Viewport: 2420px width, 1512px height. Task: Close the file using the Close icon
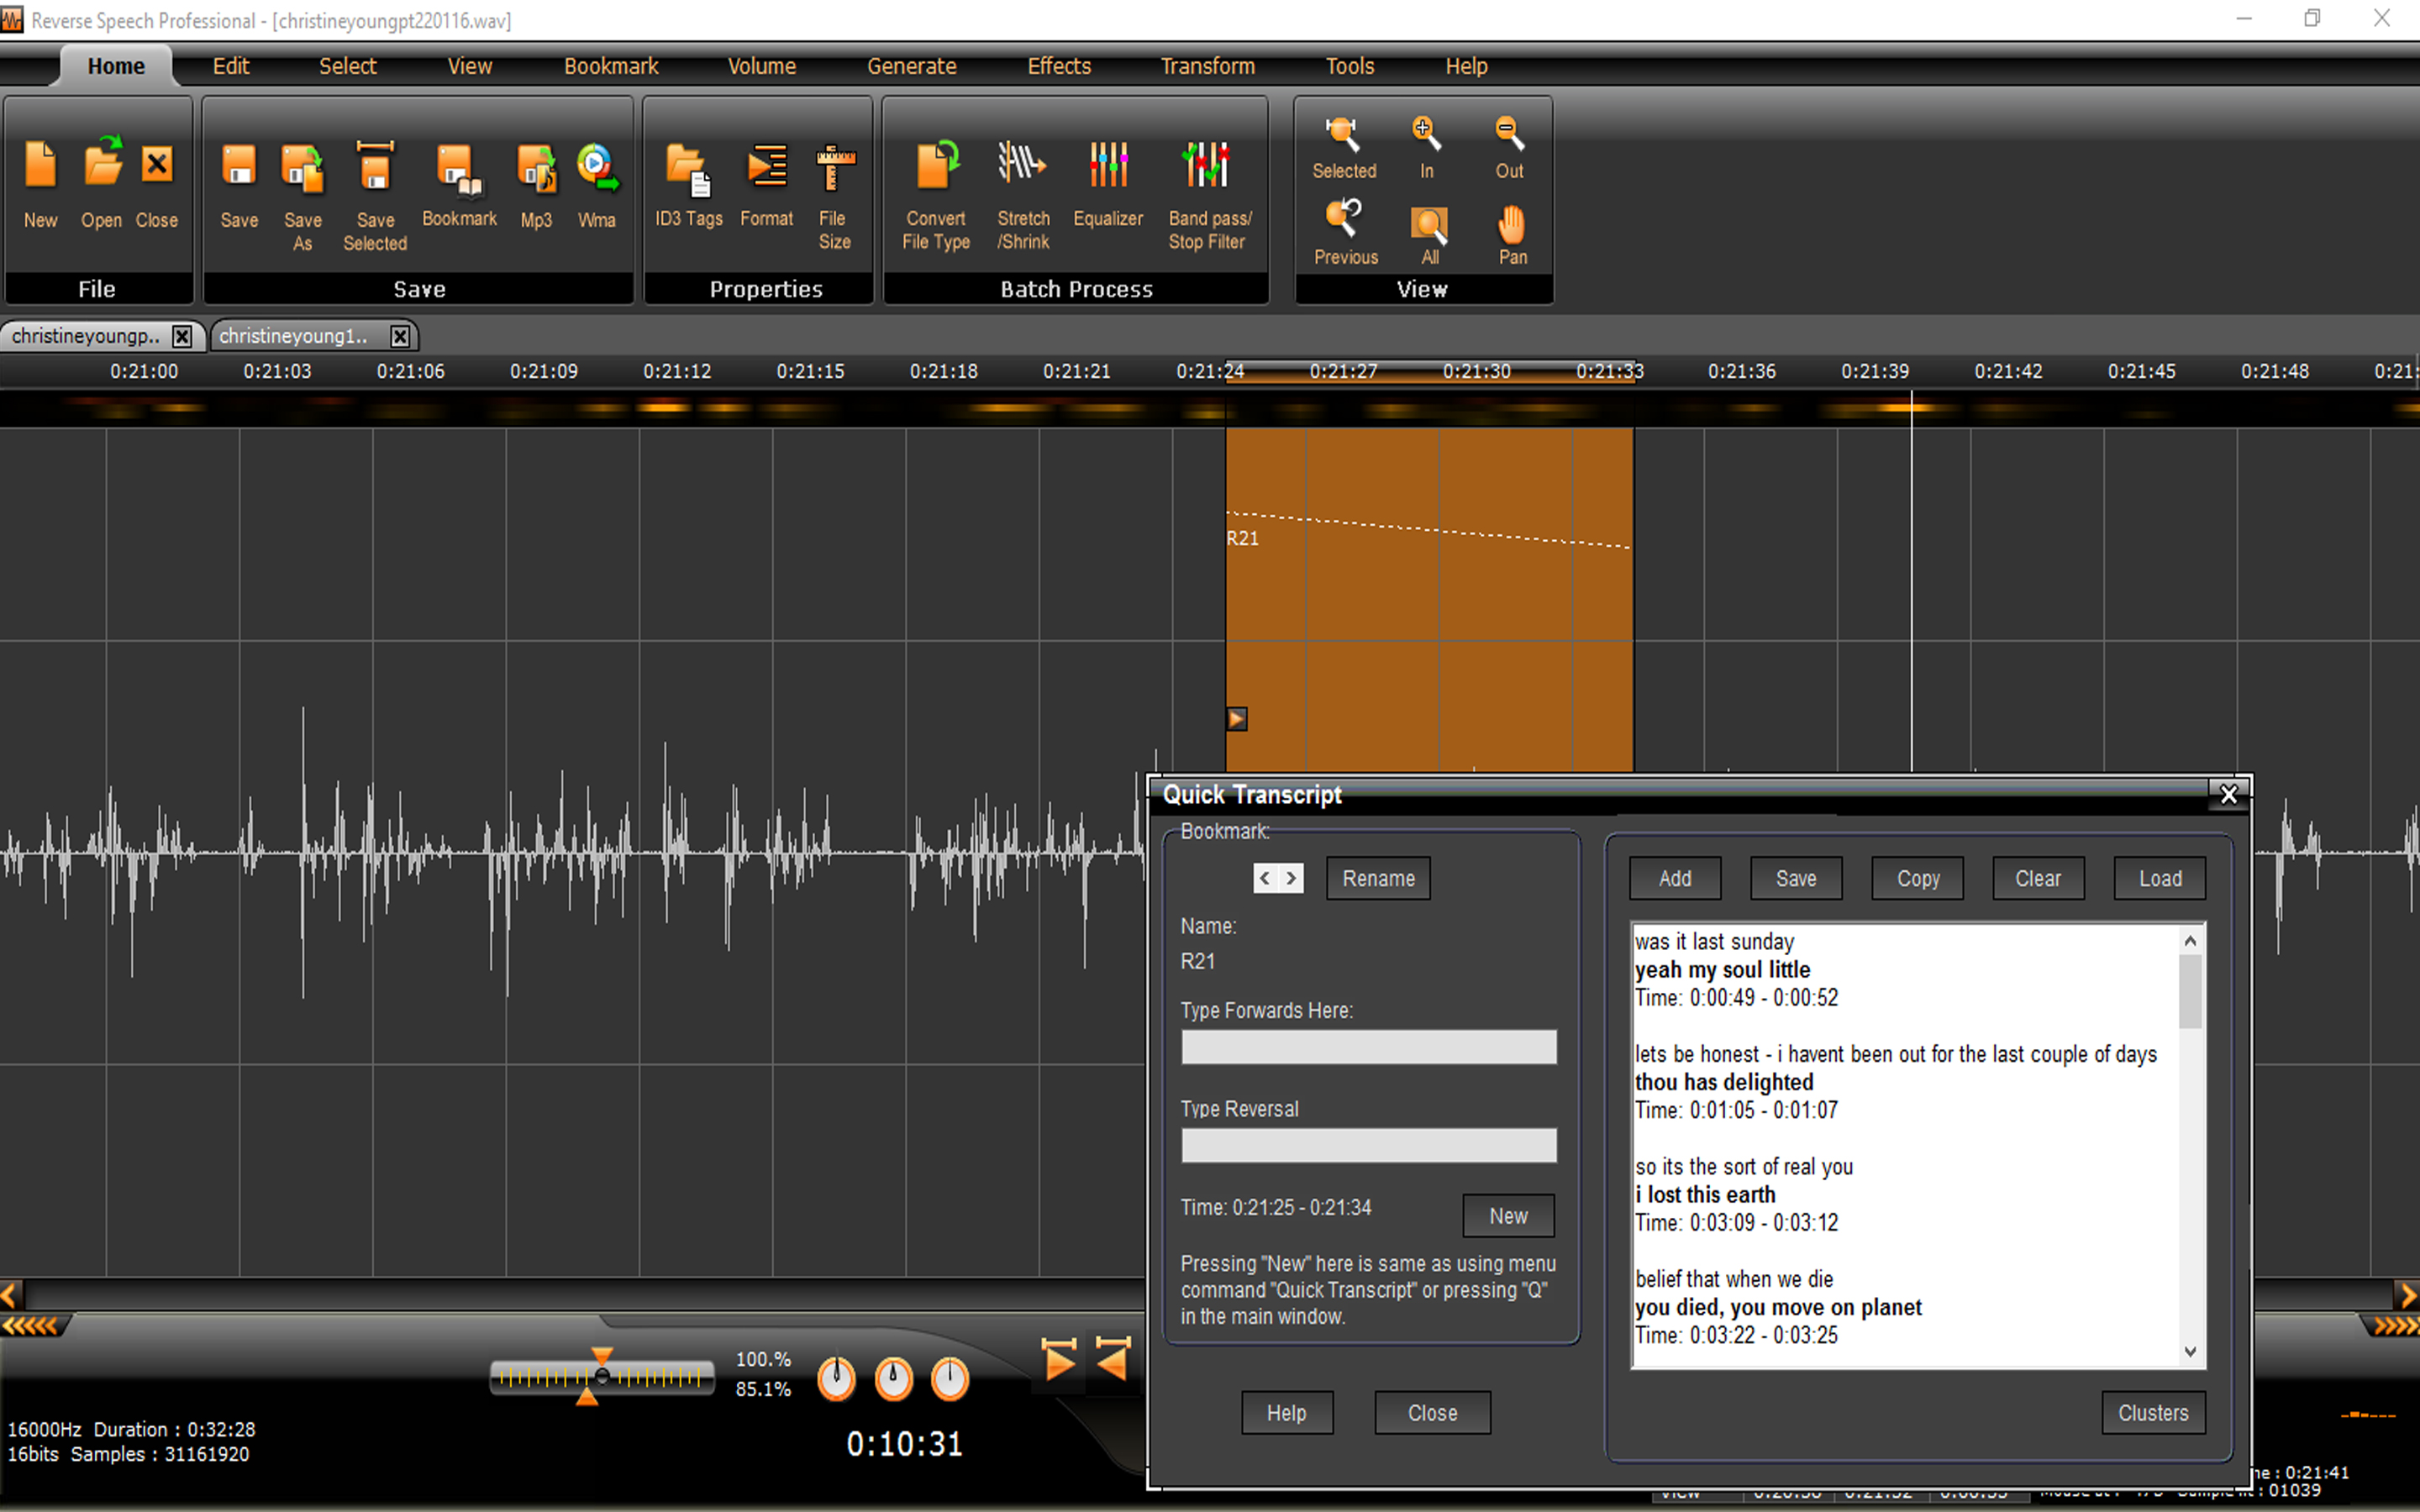pyautogui.click(x=157, y=164)
